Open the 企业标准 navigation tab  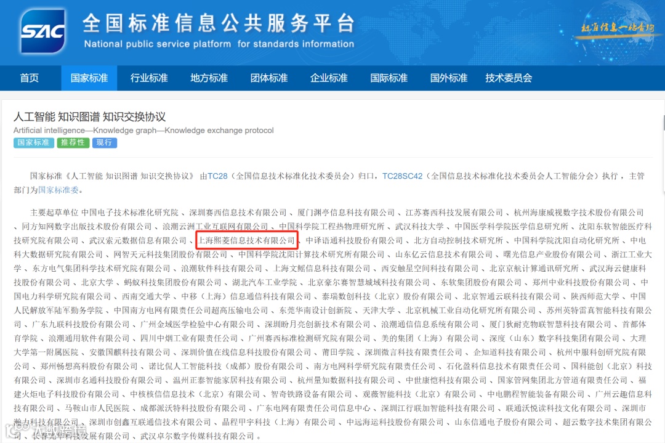tap(329, 78)
